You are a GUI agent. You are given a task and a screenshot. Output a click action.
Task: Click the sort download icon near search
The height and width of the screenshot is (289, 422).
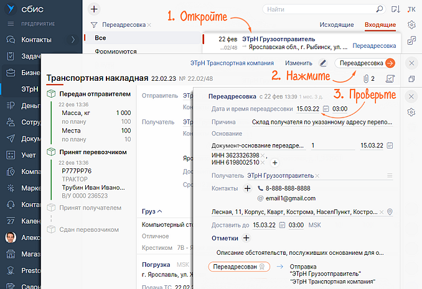tap(396, 9)
